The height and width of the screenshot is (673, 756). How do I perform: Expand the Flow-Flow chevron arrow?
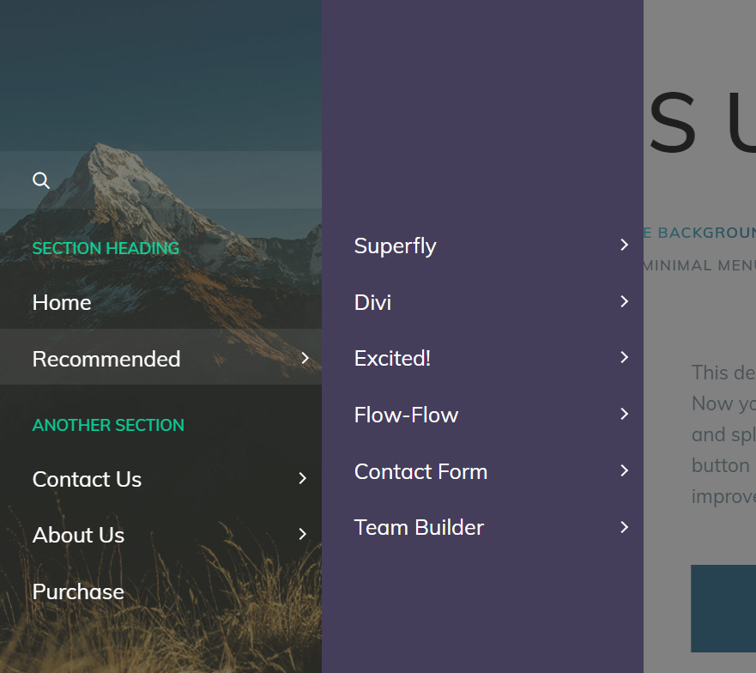625,414
